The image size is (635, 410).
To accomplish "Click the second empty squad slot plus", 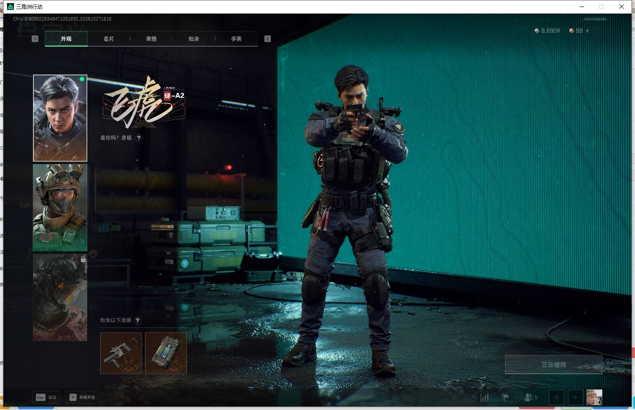I will pos(575,397).
